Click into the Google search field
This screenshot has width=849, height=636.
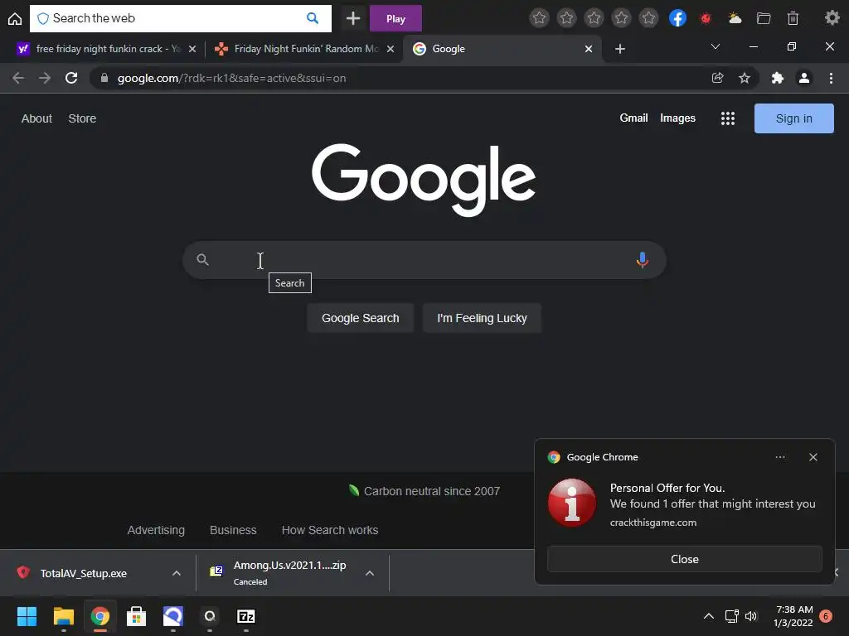[x=424, y=260]
